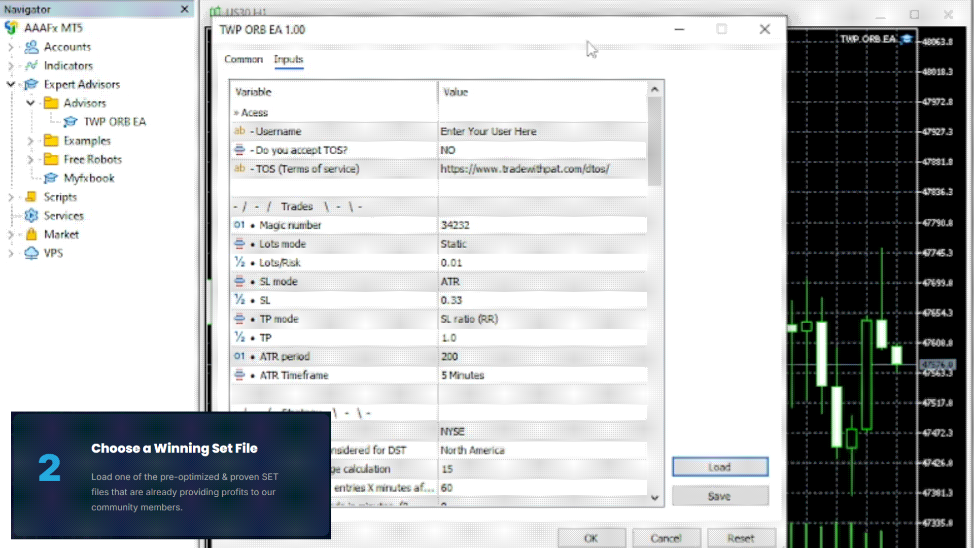
Task: Click the Scripts icon in Navigator
Action: (31, 197)
